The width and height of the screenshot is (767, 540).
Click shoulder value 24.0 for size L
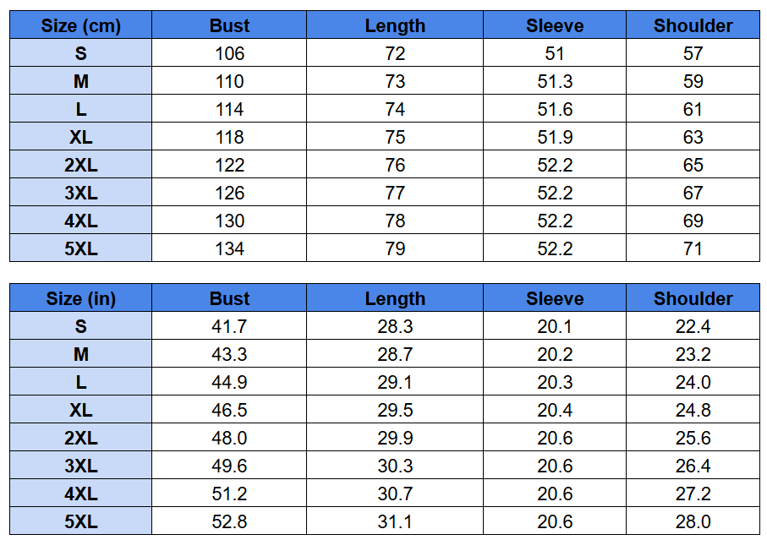(x=693, y=382)
